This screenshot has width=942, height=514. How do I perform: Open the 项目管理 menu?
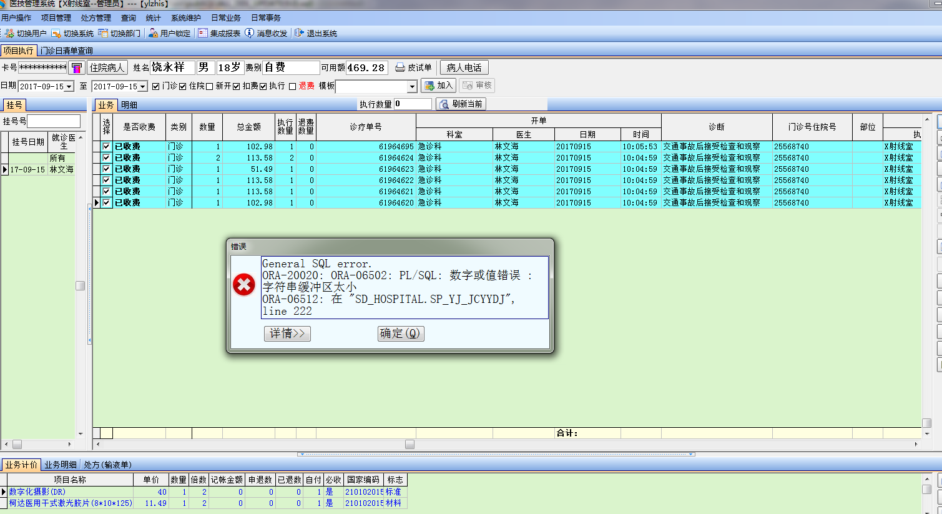[56, 18]
